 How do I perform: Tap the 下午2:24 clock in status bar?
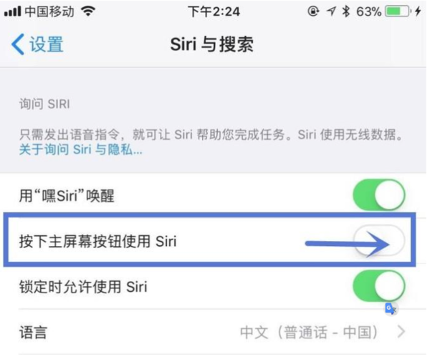(213, 12)
